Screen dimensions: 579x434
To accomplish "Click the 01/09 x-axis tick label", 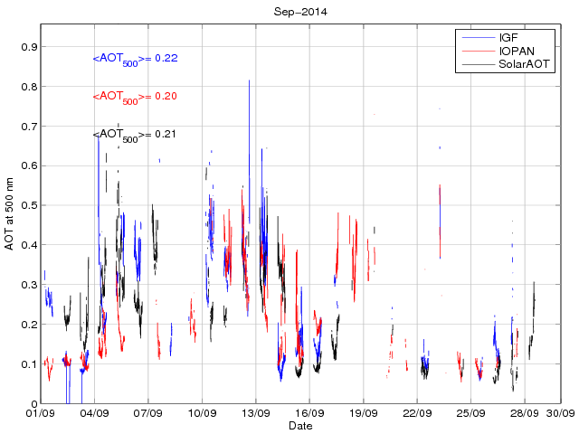I will (x=41, y=413).
